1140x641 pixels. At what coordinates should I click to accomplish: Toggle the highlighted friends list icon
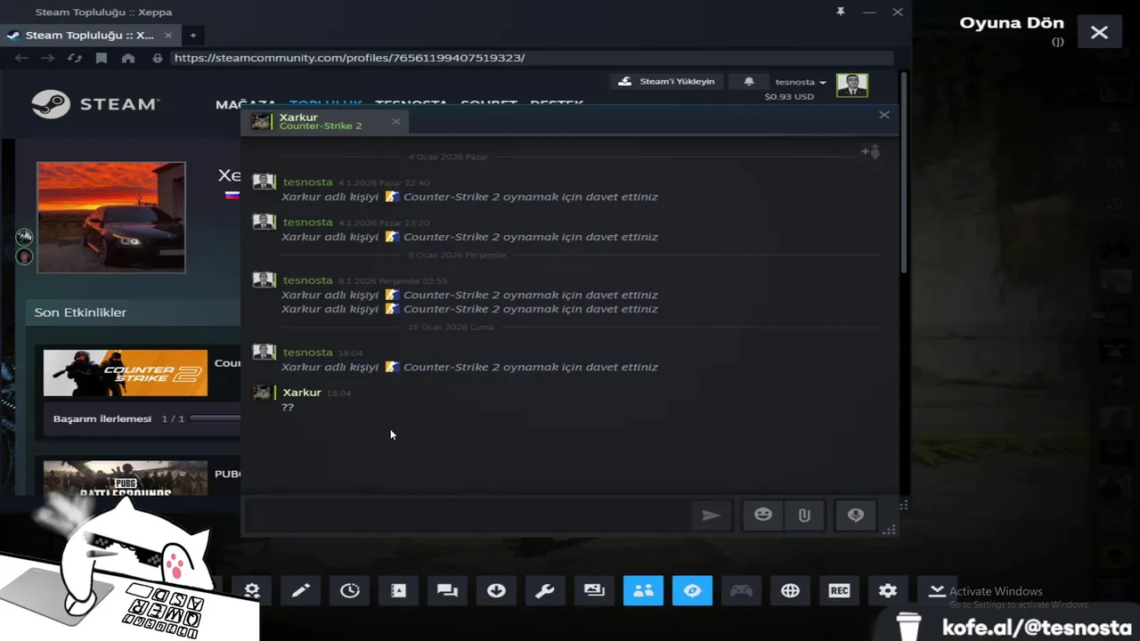coord(643,590)
